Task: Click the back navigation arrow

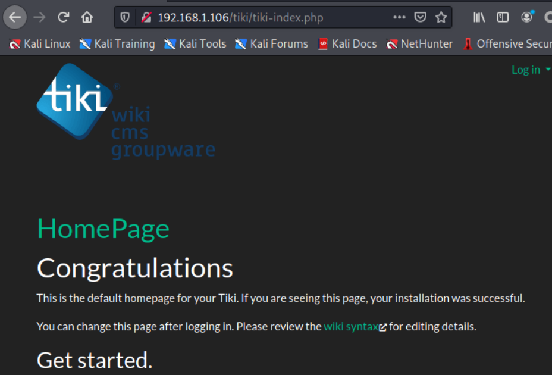Action: click(14, 17)
